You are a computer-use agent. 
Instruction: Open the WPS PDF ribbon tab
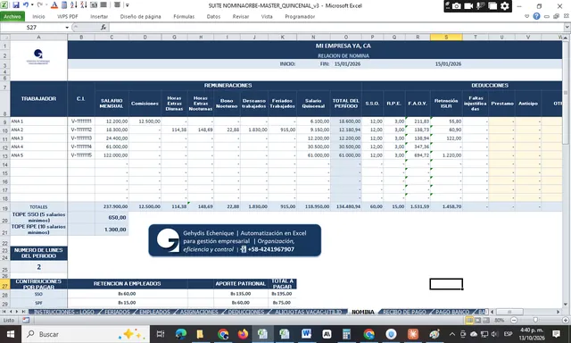pyautogui.click(x=68, y=16)
